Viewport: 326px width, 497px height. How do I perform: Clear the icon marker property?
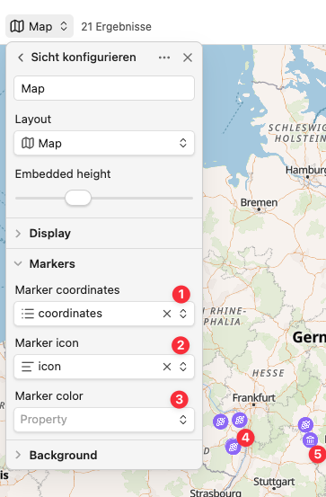pyautogui.click(x=167, y=367)
